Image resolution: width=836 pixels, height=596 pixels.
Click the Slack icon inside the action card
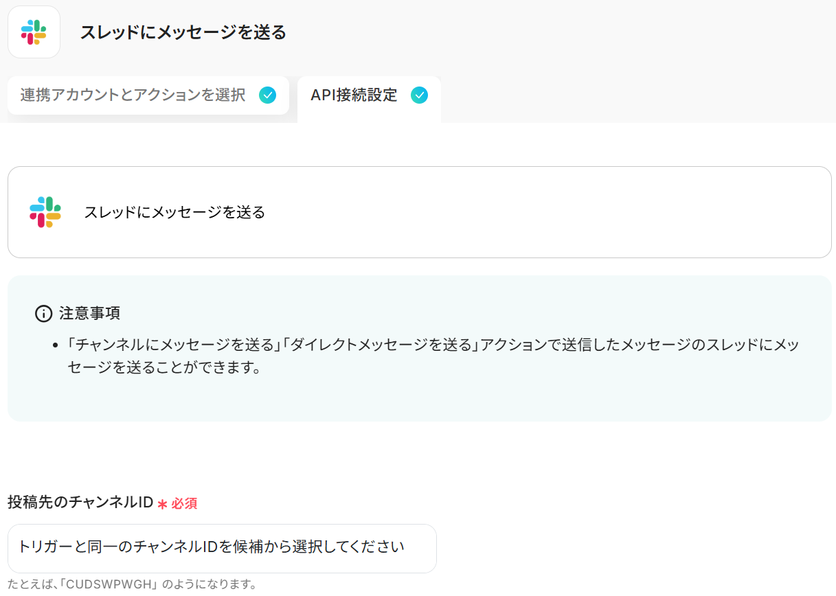click(45, 212)
